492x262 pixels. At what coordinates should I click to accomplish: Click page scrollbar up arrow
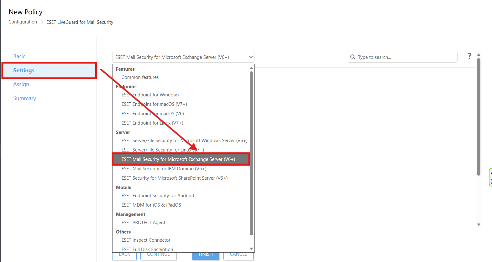(x=479, y=55)
